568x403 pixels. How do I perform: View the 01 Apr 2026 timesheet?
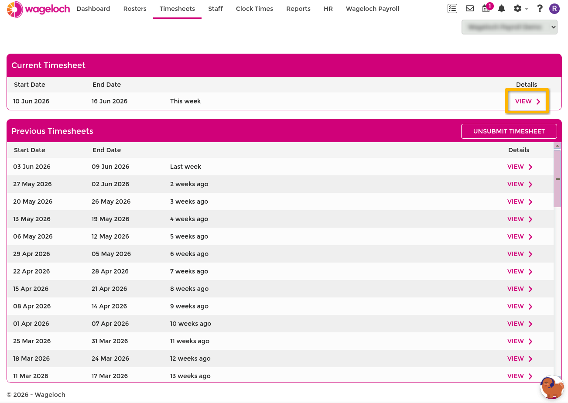click(520, 324)
